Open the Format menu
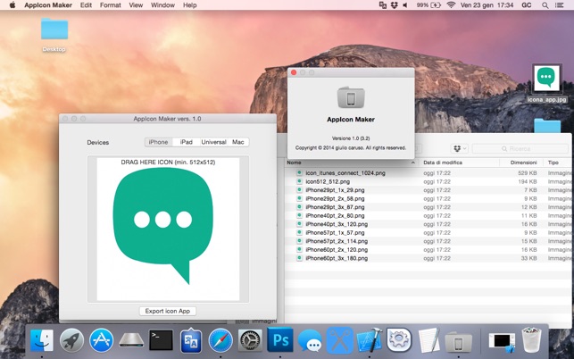 (x=110, y=5)
